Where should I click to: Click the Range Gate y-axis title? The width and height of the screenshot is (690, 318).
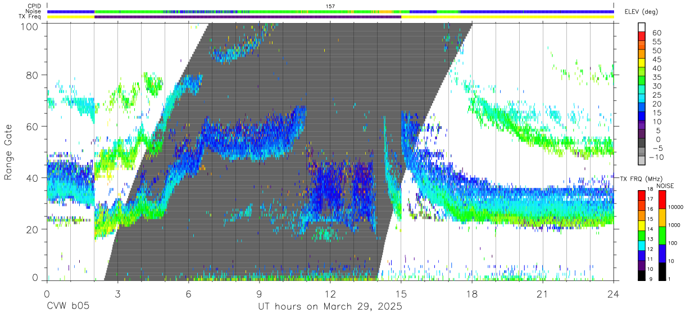tap(8, 152)
